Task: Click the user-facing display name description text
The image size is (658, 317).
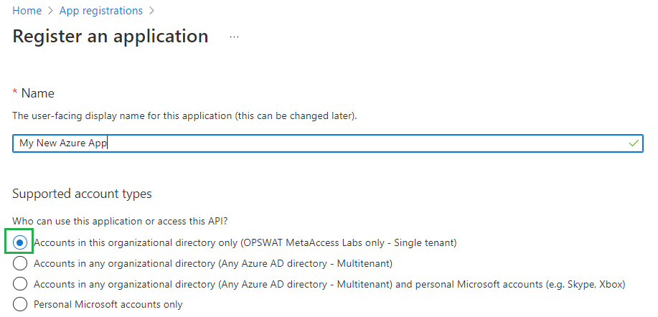Action: [x=184, y=115]
